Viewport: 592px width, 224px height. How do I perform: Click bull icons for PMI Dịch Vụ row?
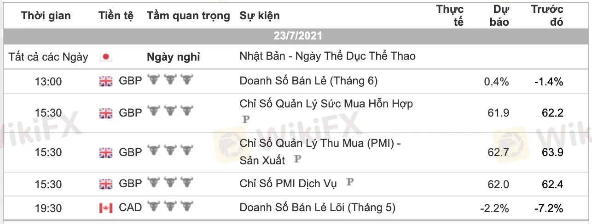point(170,184)
